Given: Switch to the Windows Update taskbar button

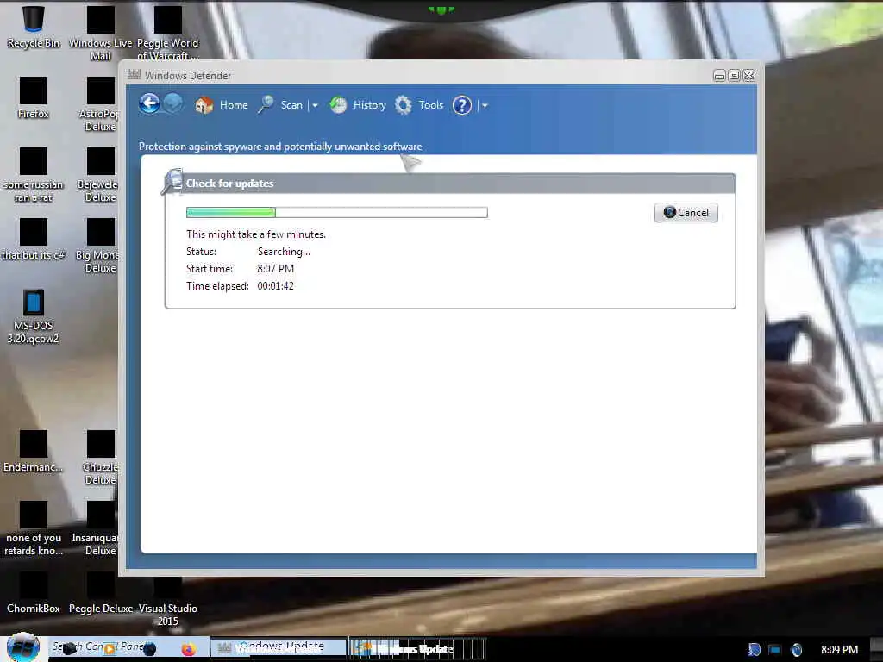Looking at the screenshot, I should (417, 648).
